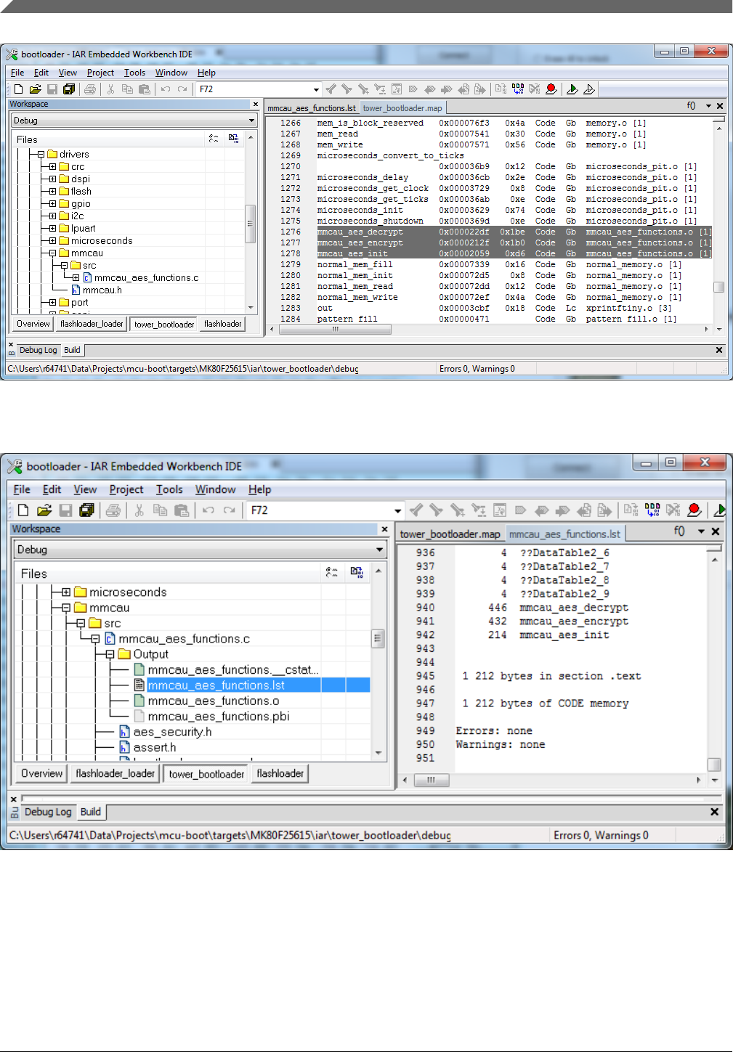The width and height of the screenshot is (733, 1052).
Task: Click Paste icon in lower window toolbar
Action: click(x=182, y=510)
